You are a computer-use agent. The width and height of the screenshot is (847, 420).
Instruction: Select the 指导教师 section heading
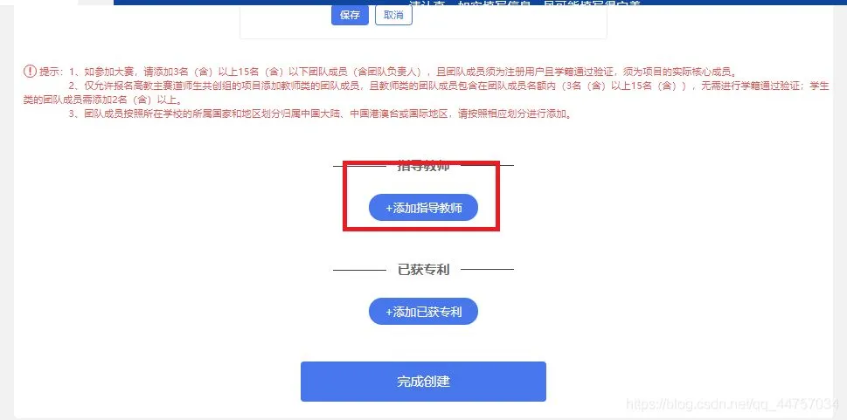[x=423, y=166]
